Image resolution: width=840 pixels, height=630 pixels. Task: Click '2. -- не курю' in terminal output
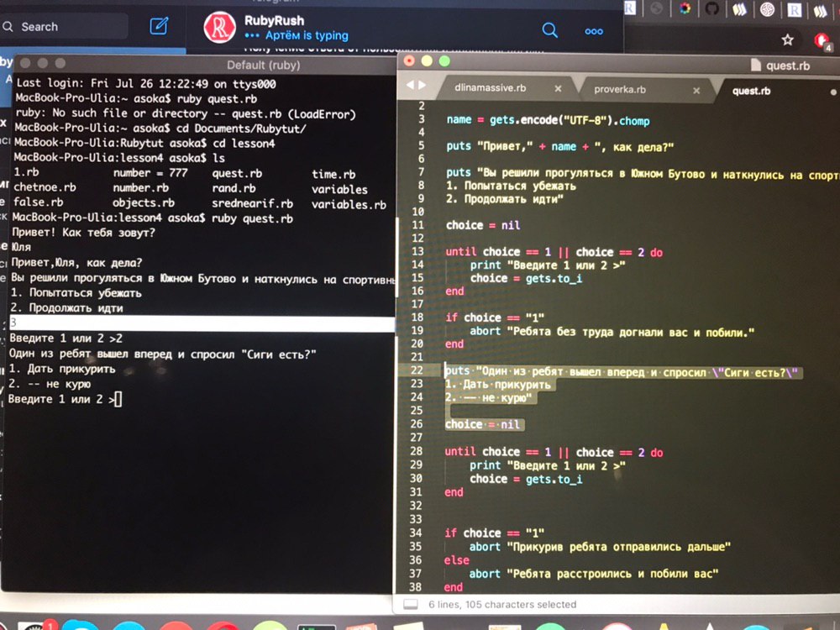click(50, 384)
